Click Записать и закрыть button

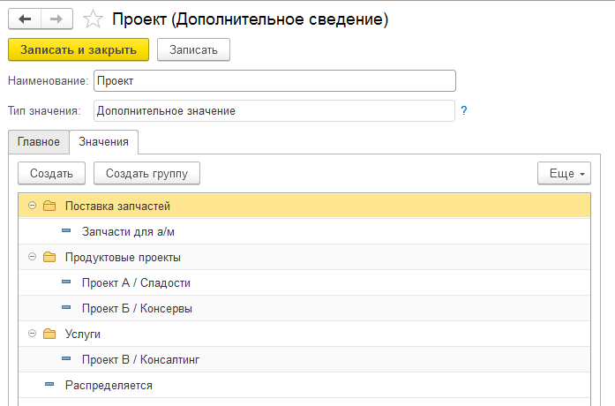pyautogui.click(x=79, y=49)
